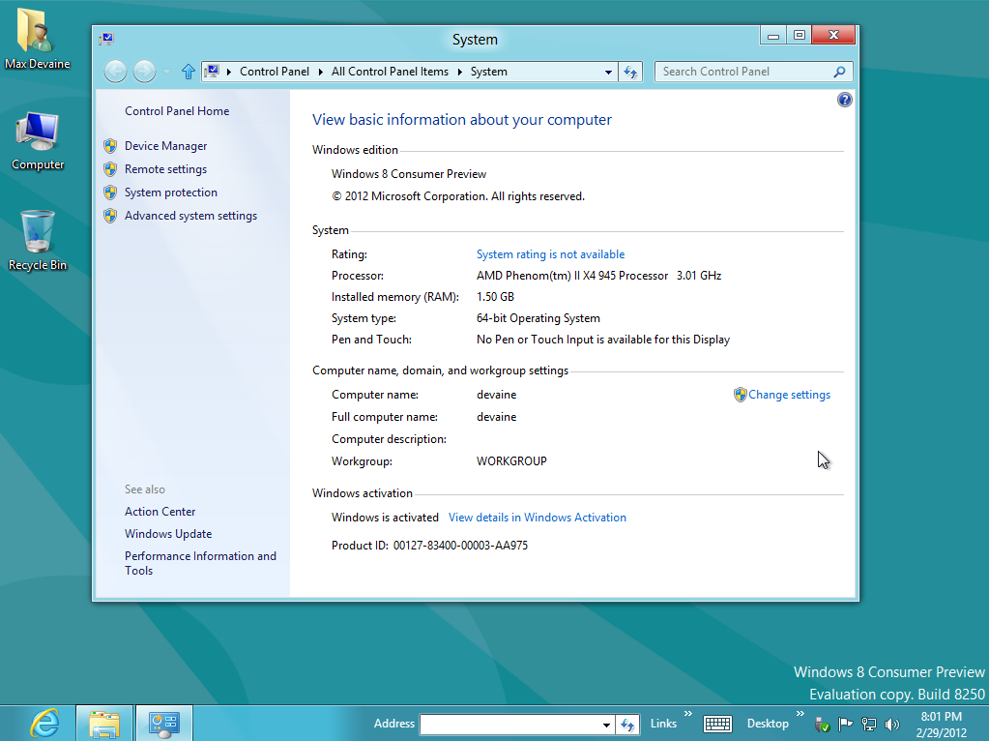
Task: Open Help with the question mark icon
Action: click(845, 99)
